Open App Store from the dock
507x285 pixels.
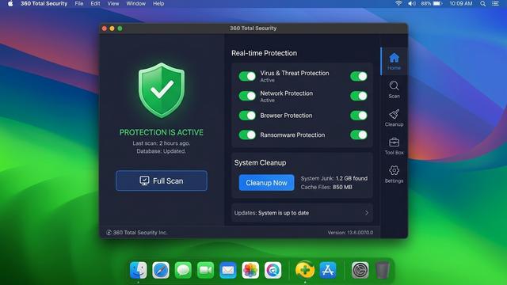coord(327,270)
